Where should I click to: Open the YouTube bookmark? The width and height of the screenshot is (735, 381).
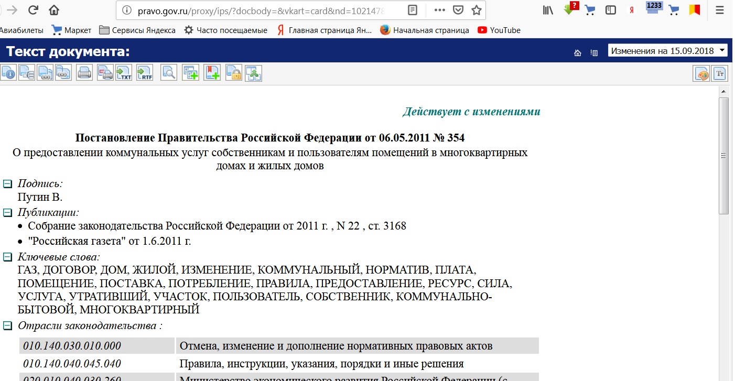(499, 30)
